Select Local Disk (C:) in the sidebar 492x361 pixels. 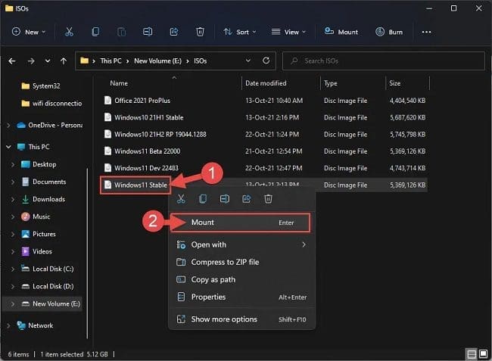click(47, 269)
